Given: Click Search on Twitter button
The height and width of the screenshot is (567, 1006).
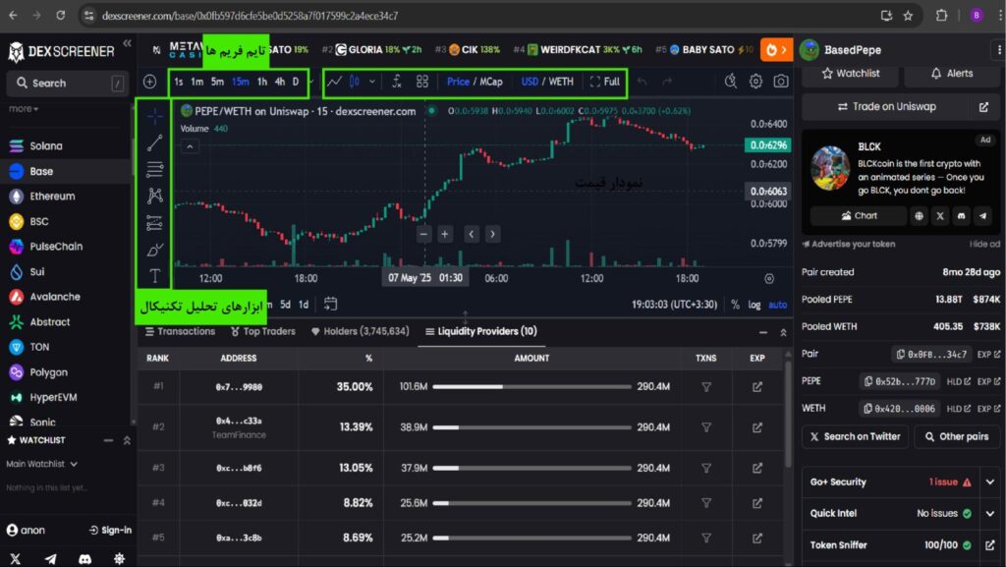Looking at the screenshot, I should pyautogui.click(x=856, y=436).
